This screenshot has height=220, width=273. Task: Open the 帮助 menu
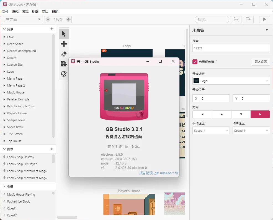54,11
